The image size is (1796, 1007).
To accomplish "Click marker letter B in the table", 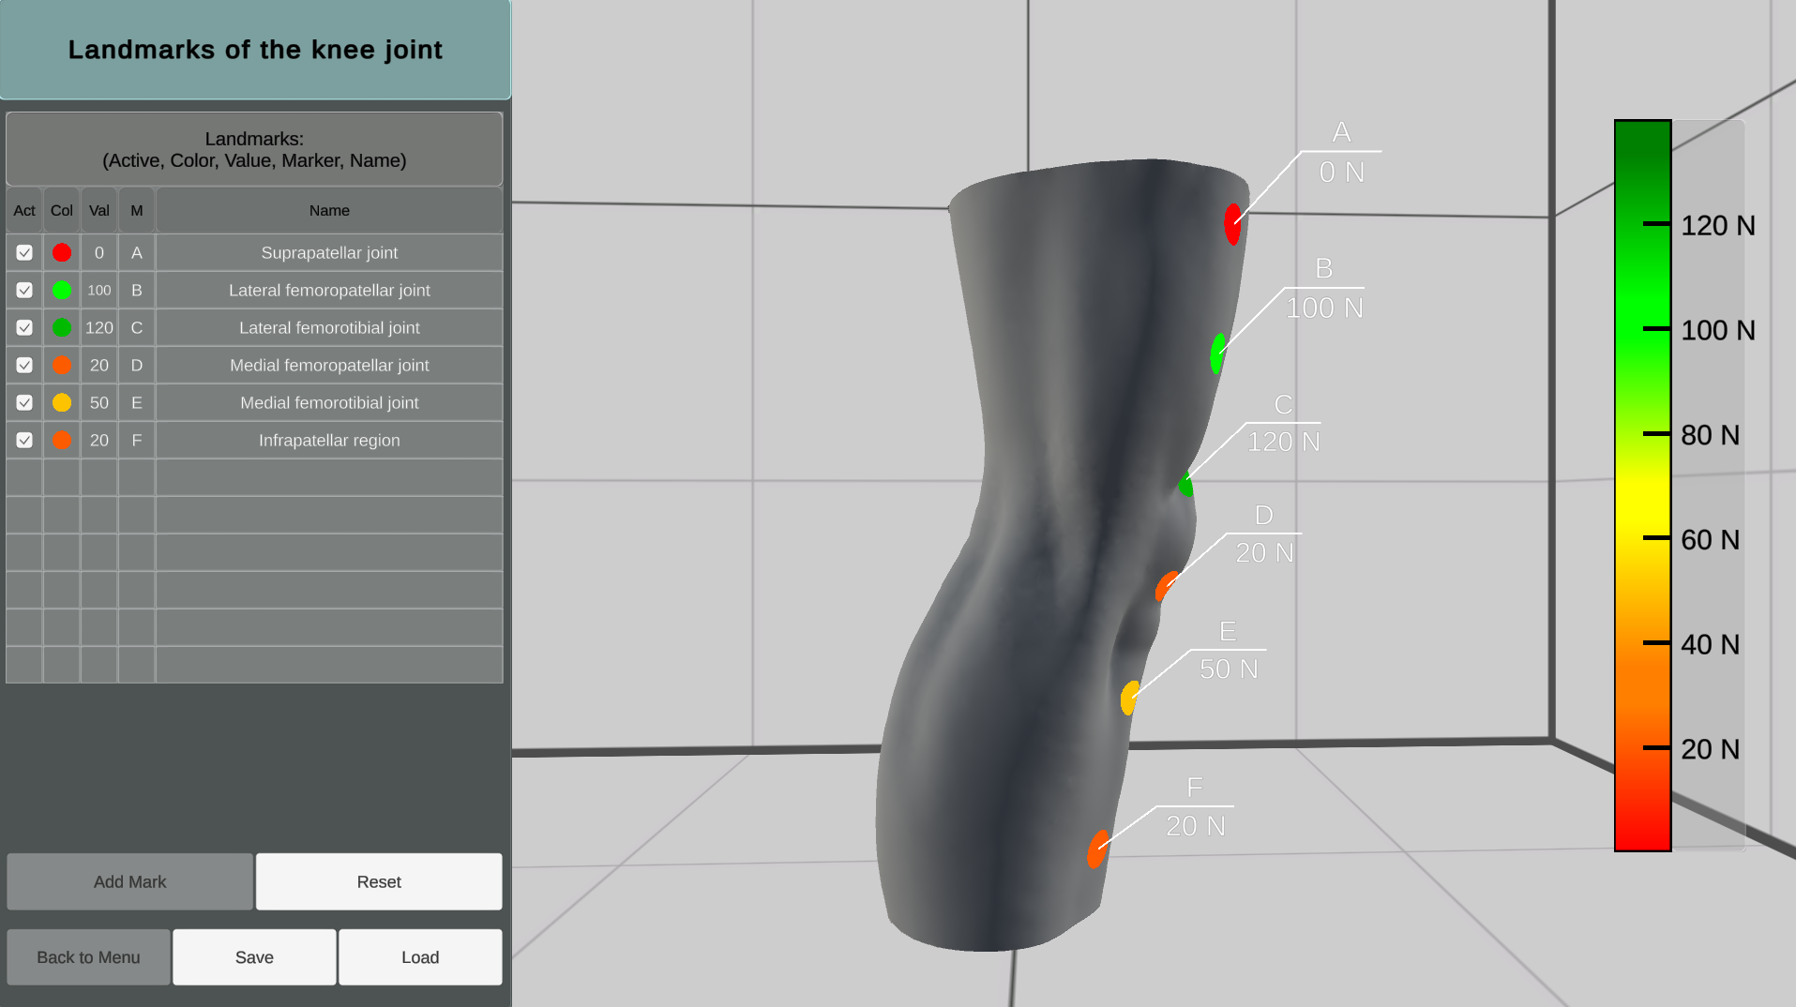I will click(x=137, y=291).
